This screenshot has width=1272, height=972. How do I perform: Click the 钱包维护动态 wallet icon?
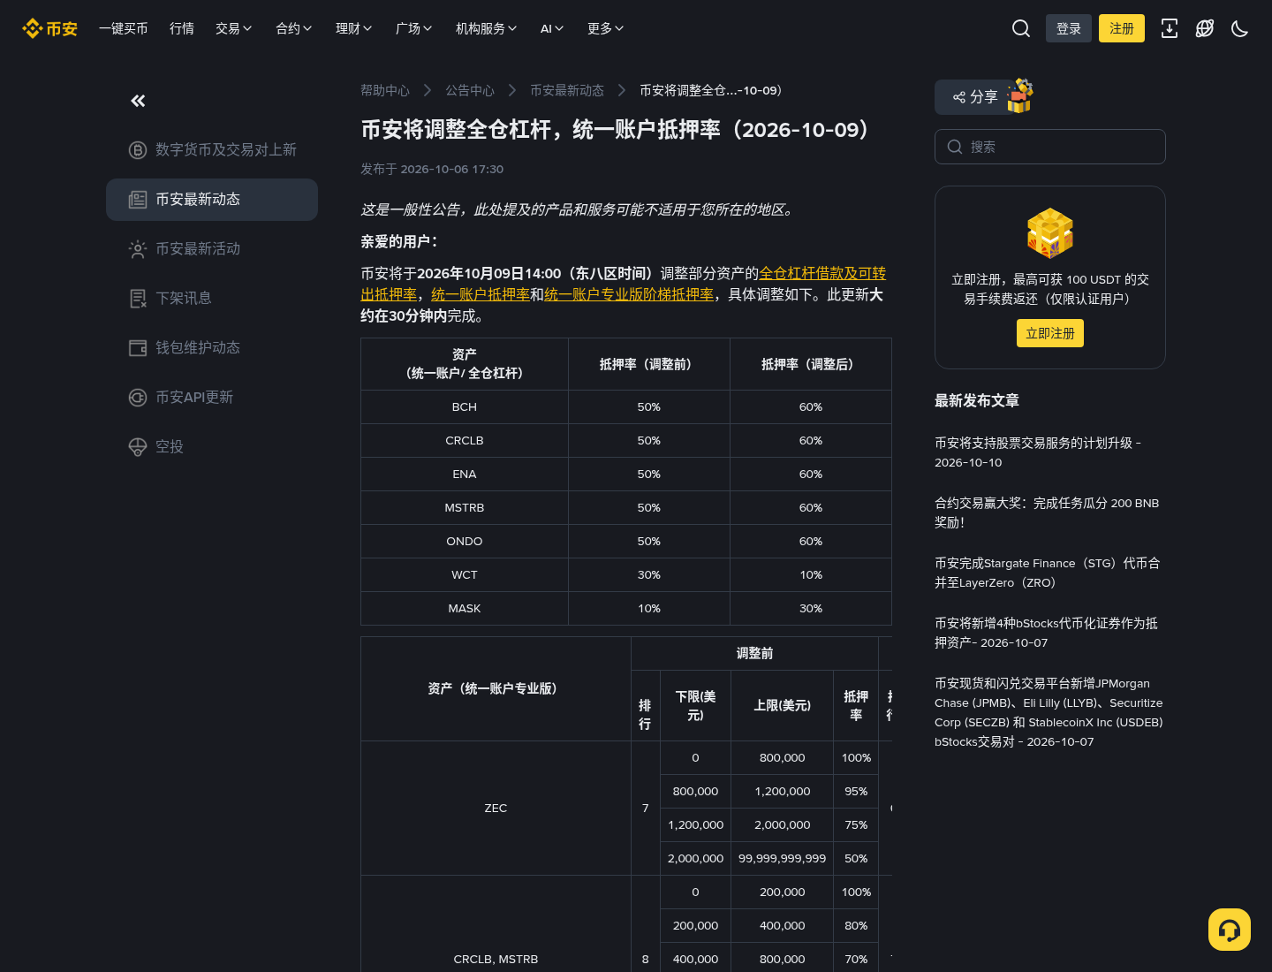137,348
